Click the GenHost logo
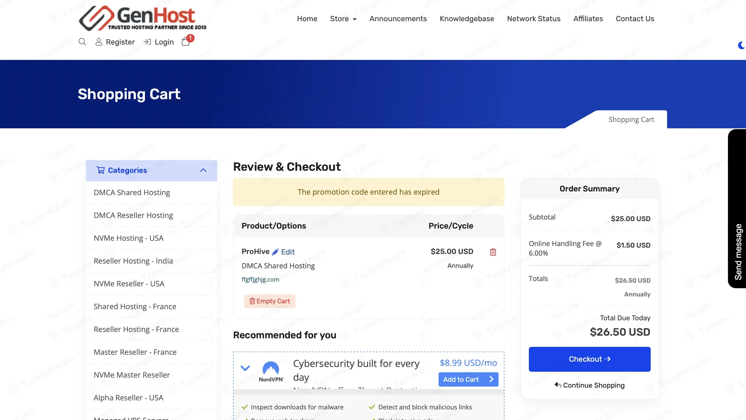Screen dimensions: 746x420 [x=143, y=18]
